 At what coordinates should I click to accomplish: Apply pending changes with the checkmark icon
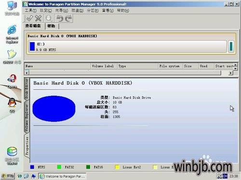tap(29, 18)
